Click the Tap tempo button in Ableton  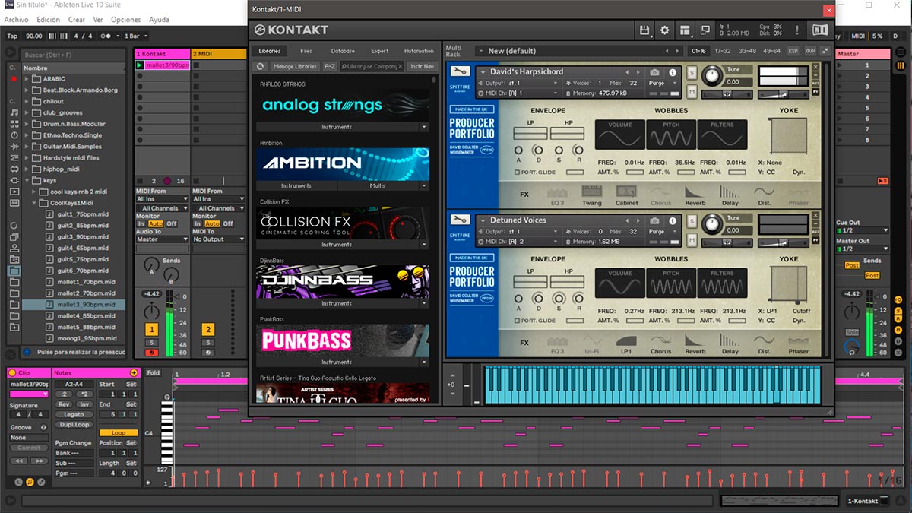12,36
